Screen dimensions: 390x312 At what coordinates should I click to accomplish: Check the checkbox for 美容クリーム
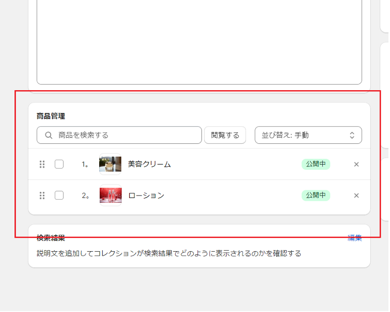tap(59, 165)
